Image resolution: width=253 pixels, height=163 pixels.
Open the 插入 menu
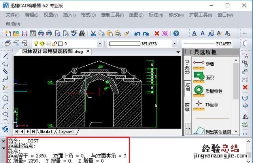69,15
